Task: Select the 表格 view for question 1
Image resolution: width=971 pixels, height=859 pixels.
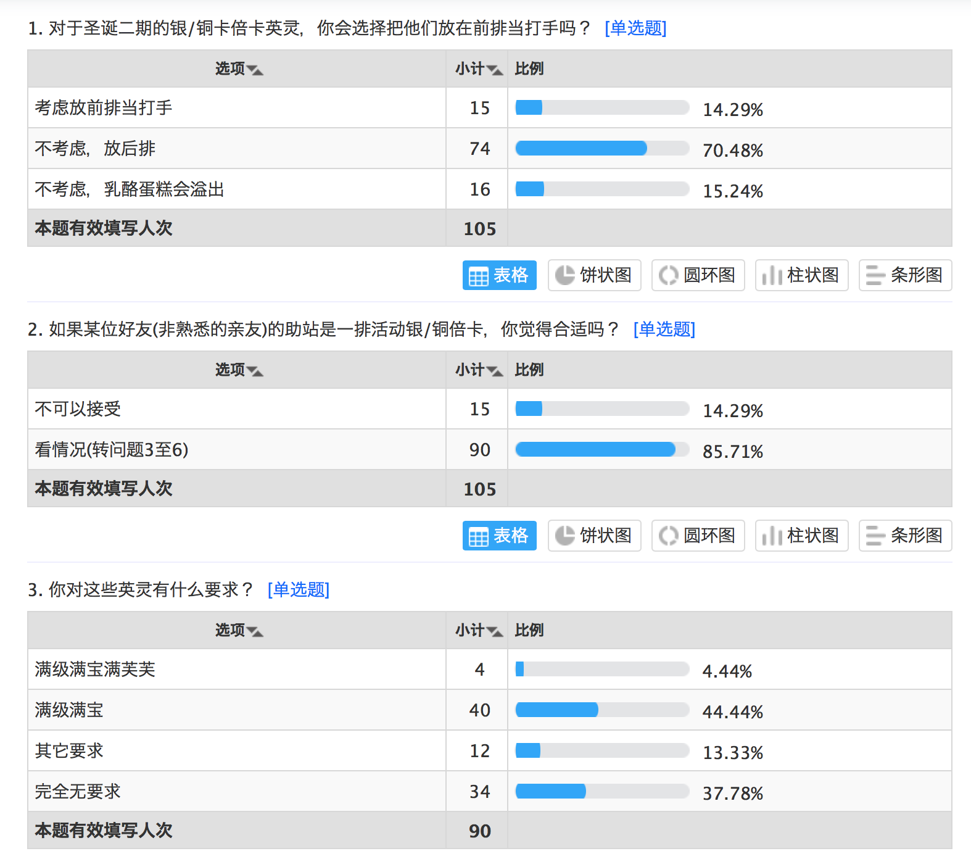Action: (499, 275)
